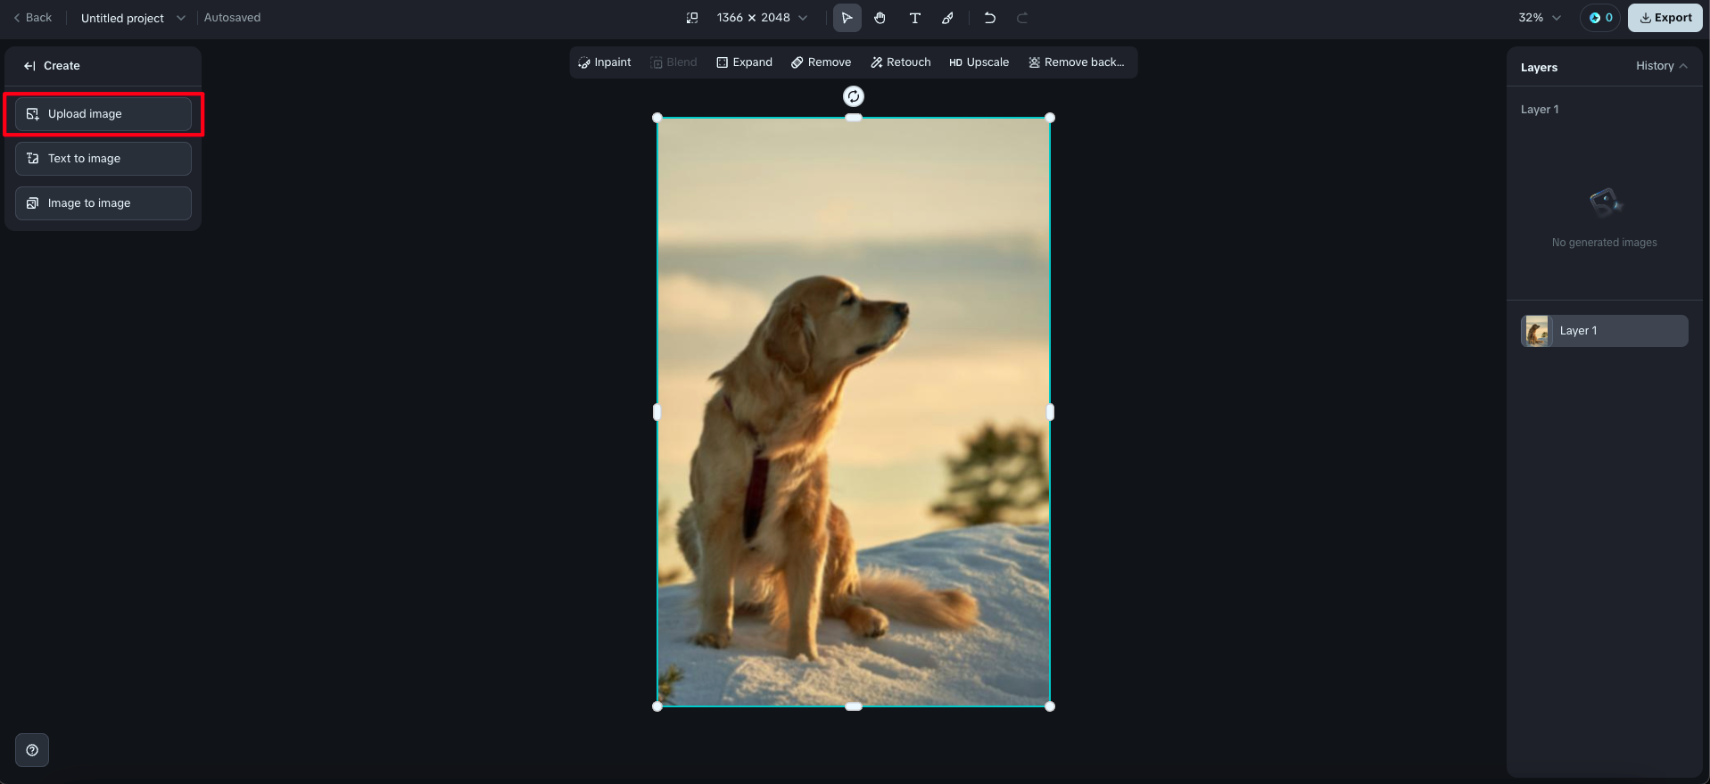Select the hand pan tool
This screenshot has height=784, width=1710.
[x=880, y=18]
